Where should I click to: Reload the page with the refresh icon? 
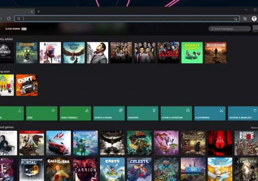[8, 19]
